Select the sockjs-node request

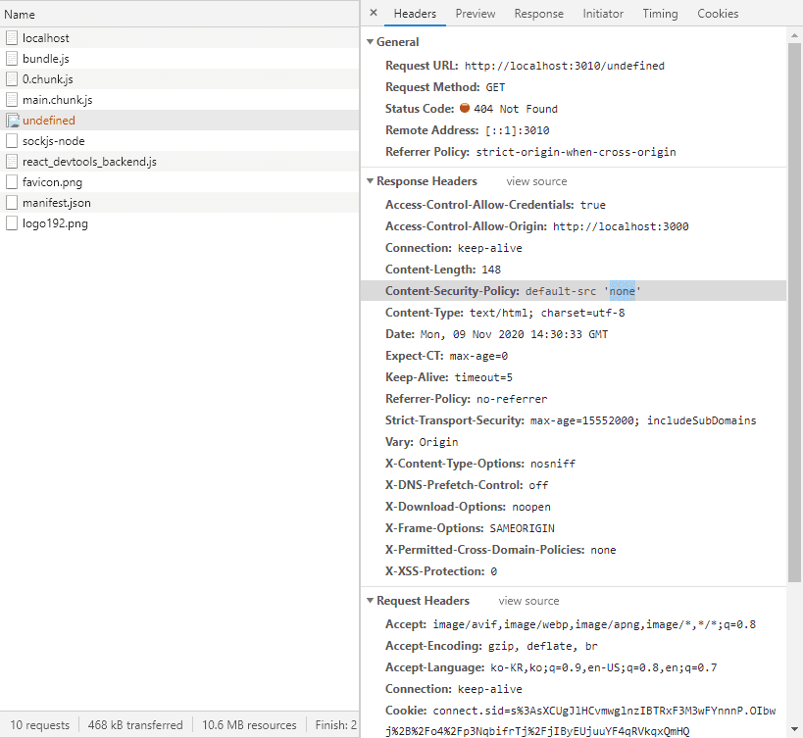[179, 141]
